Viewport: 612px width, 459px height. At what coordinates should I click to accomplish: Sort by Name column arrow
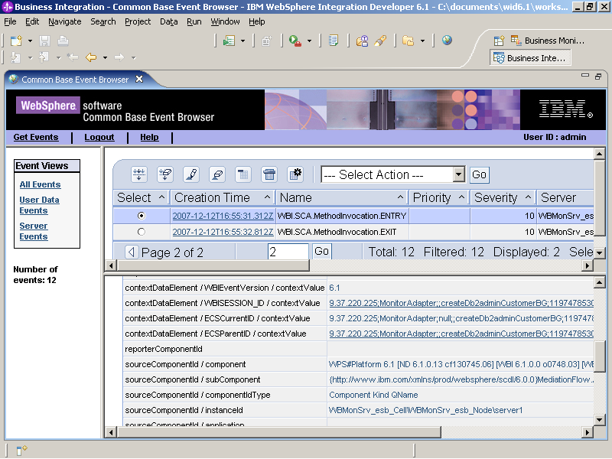400,197
